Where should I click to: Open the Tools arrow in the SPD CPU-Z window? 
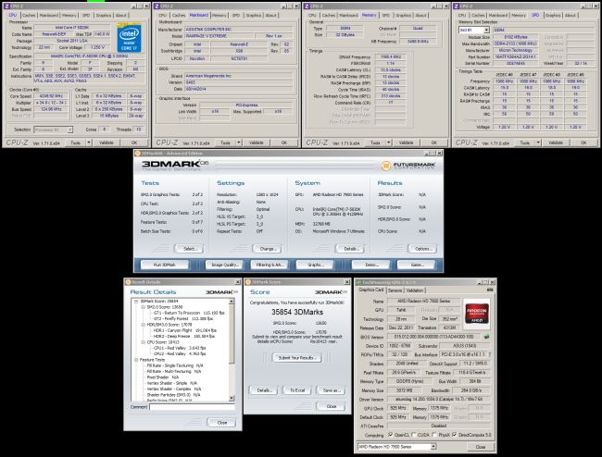point(538,142)
